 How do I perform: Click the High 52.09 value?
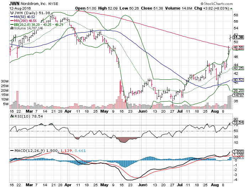coord(108,8)
